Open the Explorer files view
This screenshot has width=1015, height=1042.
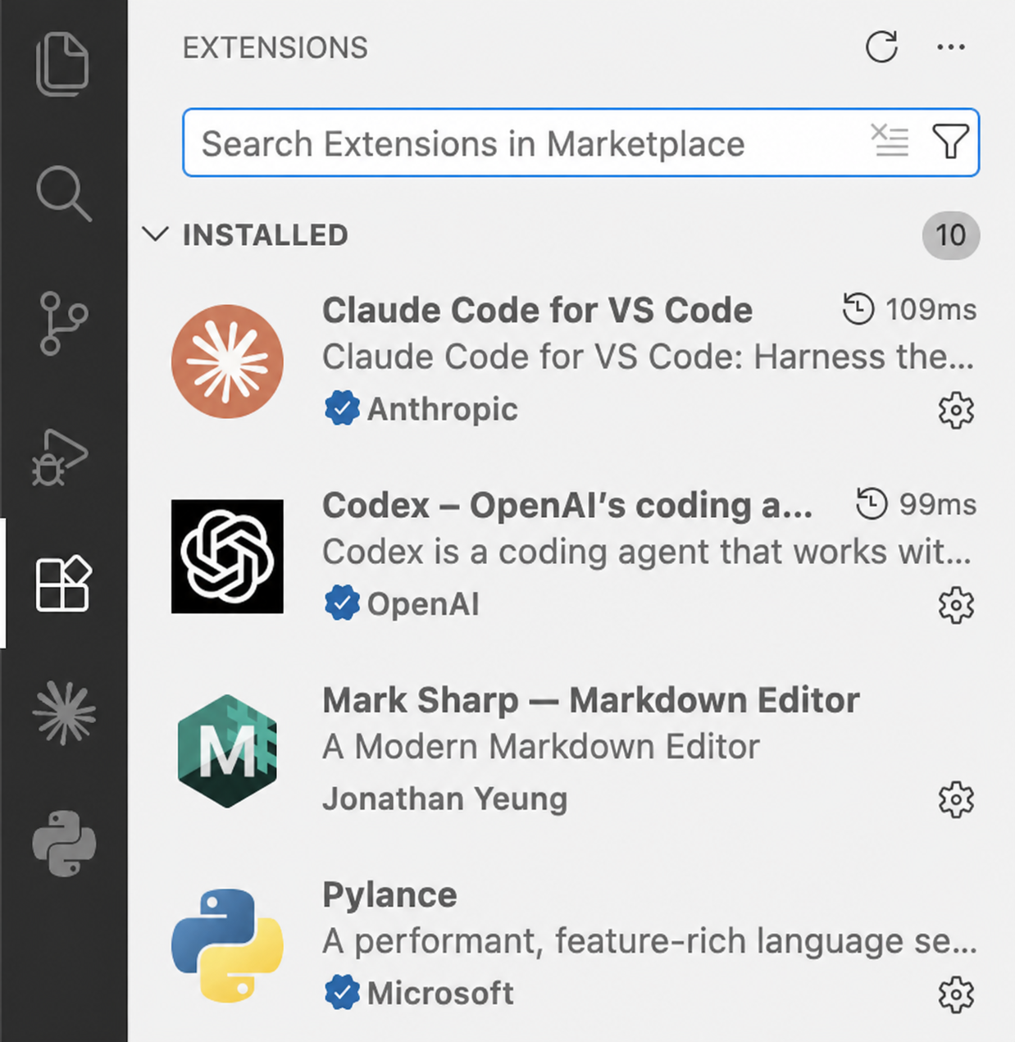(62, 64)
